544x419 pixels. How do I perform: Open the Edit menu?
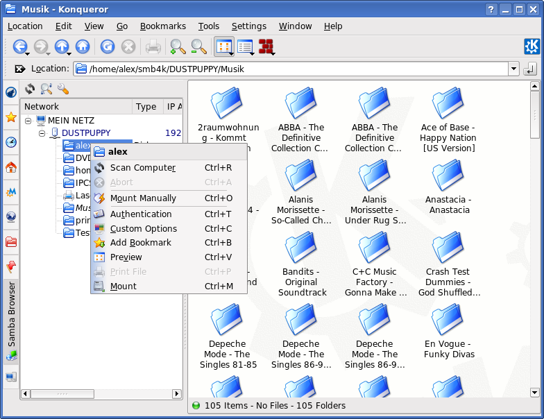(64, 26)
